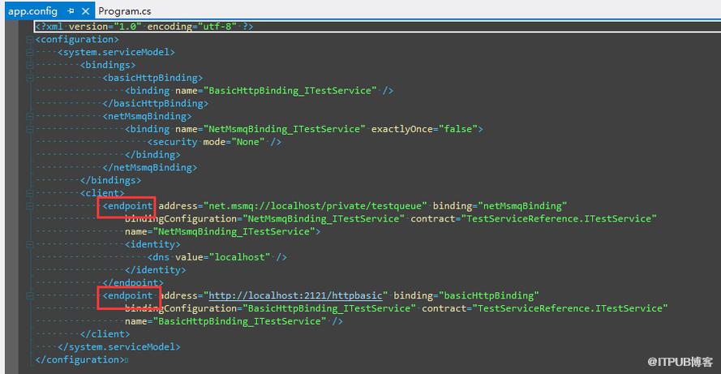Collapse the <system.serviceModel> outlining node
The image size is (721, 374).
[30, 53]
